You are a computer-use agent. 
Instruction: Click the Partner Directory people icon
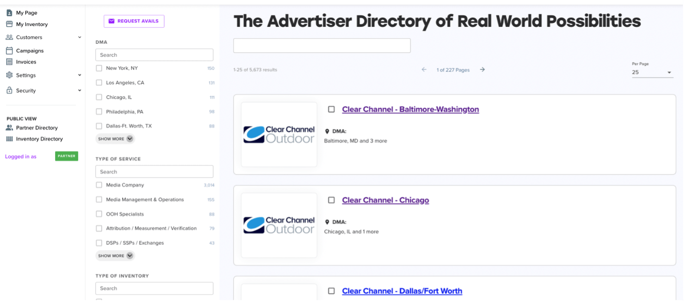tap(9, 128)
